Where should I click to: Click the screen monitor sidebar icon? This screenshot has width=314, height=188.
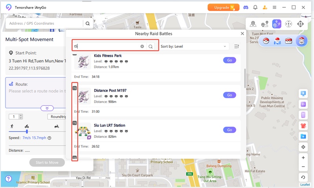pyautogui.click(x=303, y=94)
